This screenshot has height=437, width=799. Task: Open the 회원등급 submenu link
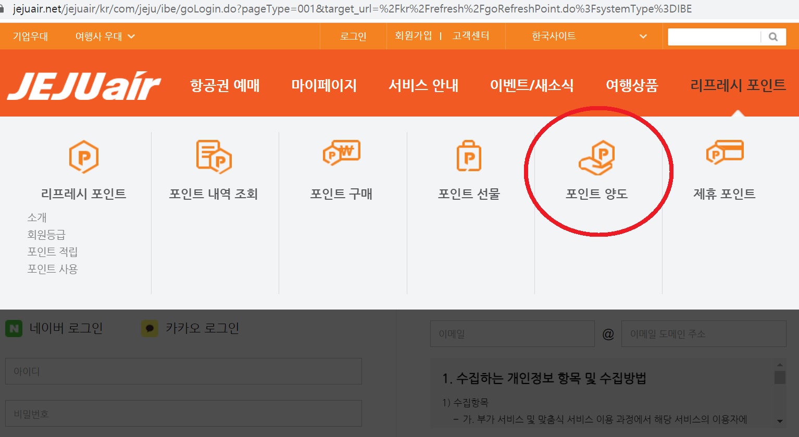[x=46, y=235]
